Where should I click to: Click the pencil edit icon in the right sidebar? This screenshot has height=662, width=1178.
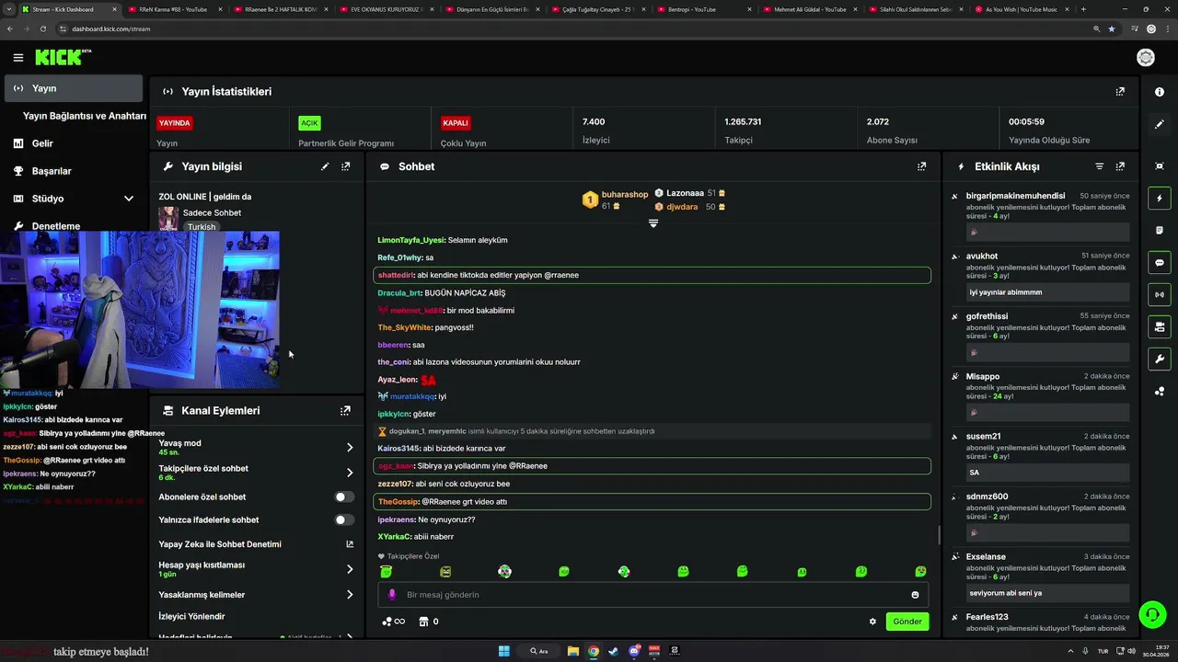click(x=1160, y=124)
